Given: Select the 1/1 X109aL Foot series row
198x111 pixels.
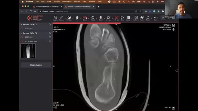Looking at the screenshot, I should click(x=36, y=41).
